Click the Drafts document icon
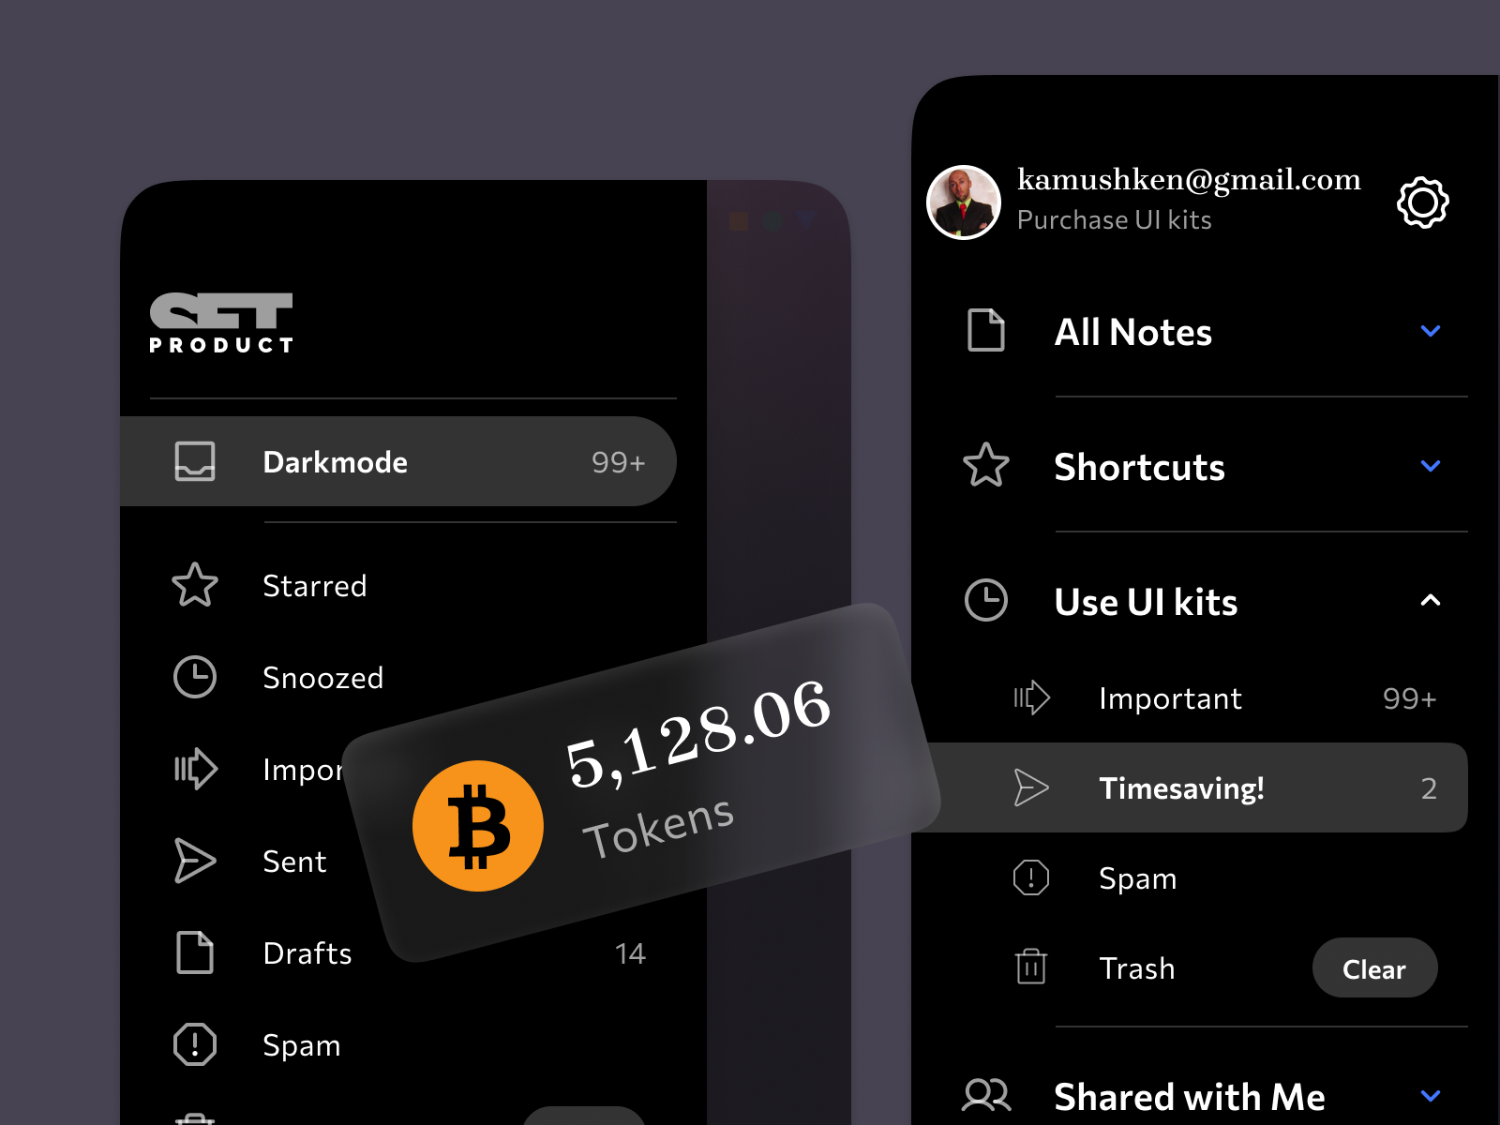 click(x=195, y=952)
